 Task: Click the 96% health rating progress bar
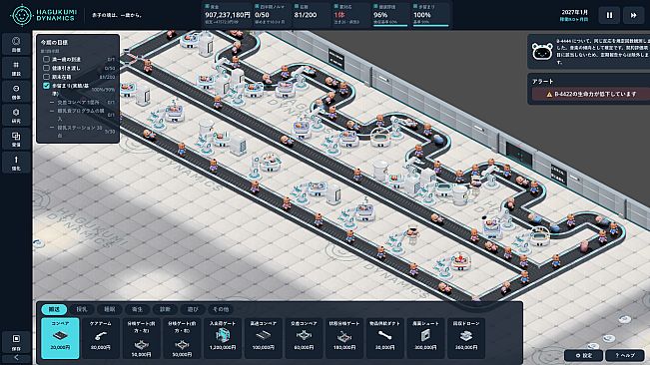pyautogui.click(x=390, y=26)
